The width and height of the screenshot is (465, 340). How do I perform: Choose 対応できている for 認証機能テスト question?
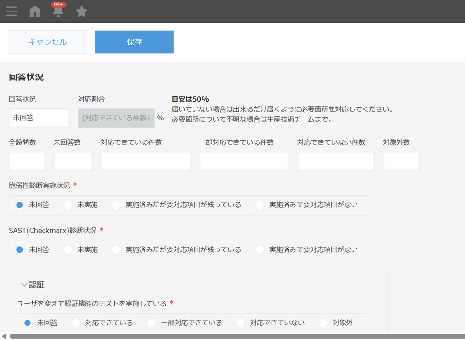[76, 323]
